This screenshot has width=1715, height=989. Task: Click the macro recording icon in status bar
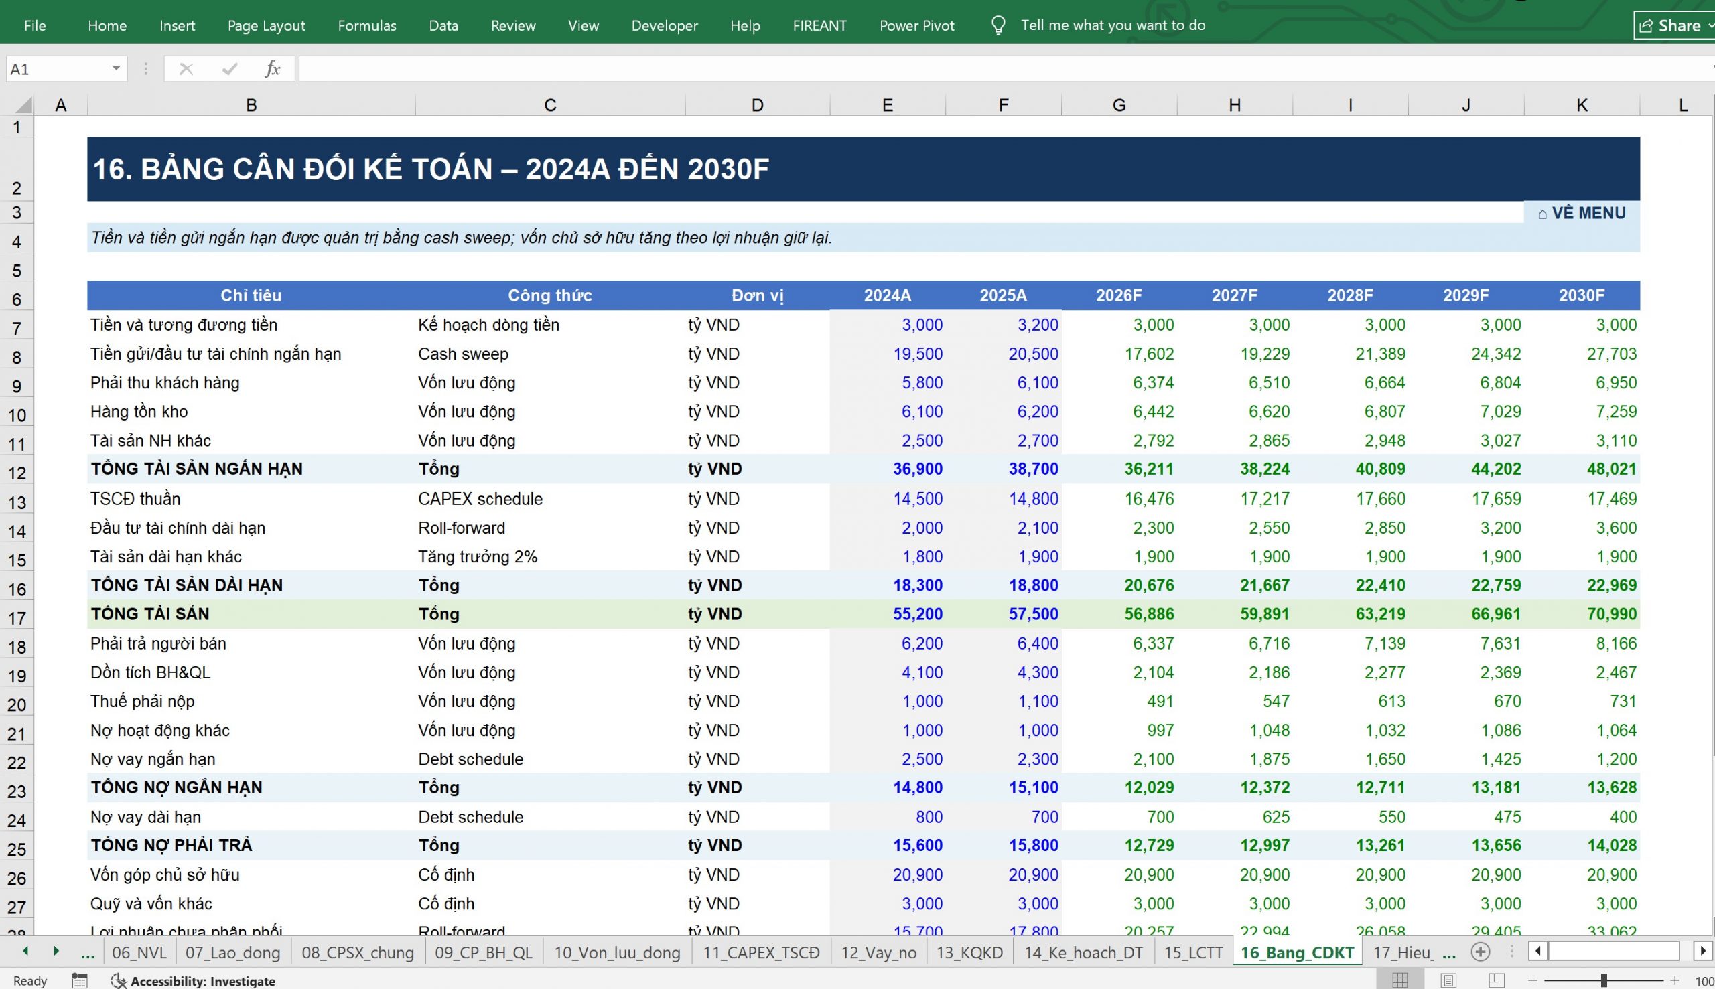click(80, 980)
